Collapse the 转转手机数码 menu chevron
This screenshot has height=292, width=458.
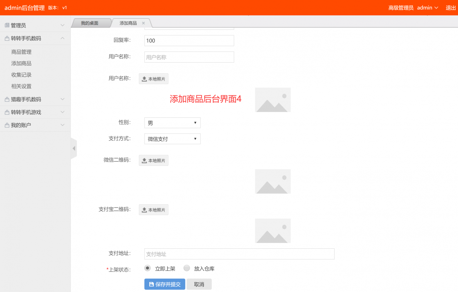(x=63, y=38)
